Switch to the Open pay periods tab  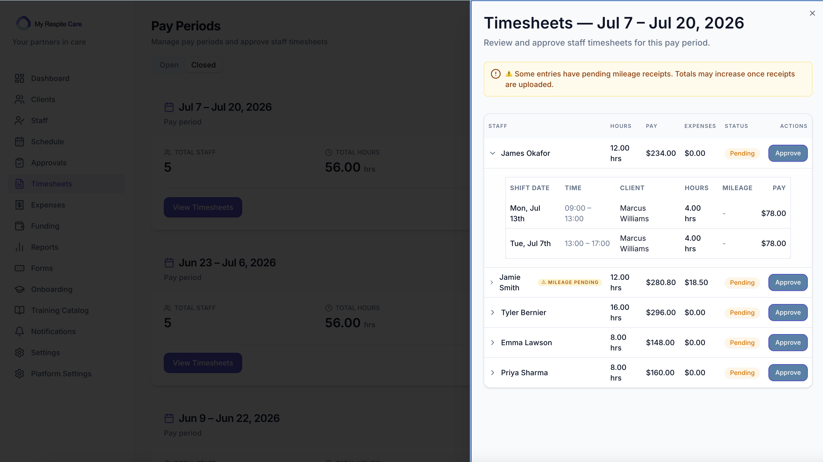click(169, 65)
